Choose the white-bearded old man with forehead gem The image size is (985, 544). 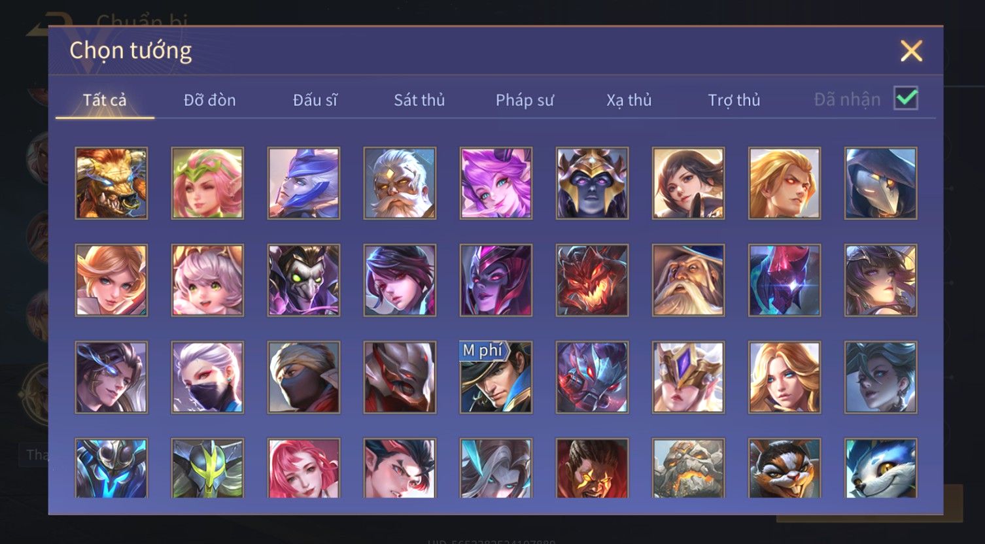400,183
